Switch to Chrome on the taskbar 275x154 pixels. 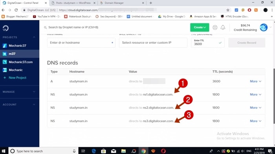tap(143, 151)
